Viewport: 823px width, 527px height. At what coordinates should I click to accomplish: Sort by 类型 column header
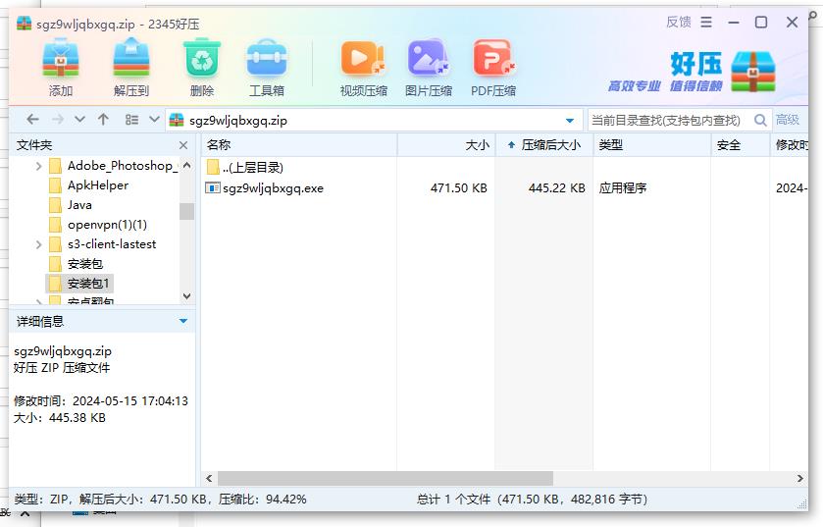pyautogui.click(x=652, y=145)
